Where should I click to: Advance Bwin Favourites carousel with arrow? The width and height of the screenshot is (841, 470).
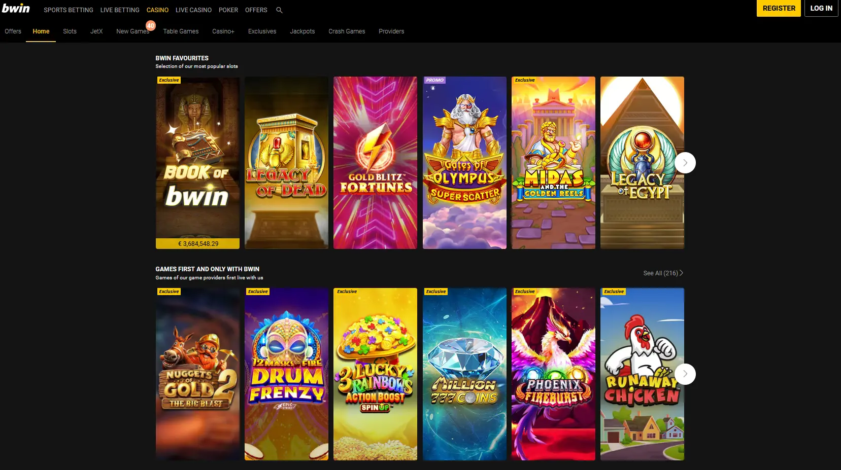pos(685,163)
